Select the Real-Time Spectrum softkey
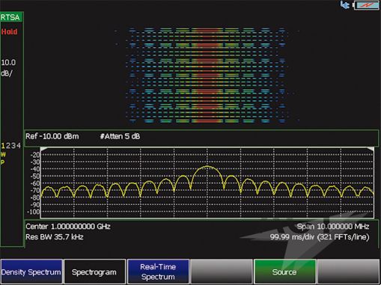Image resolution: width=381 pixels, height=285 pixels. pyautogui.click(x=158, y=272)
